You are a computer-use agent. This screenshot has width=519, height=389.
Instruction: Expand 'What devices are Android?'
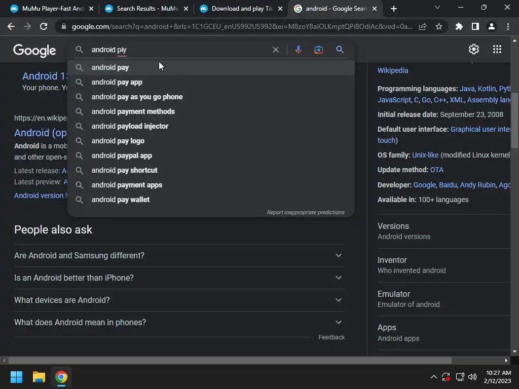tap(179, 300)
